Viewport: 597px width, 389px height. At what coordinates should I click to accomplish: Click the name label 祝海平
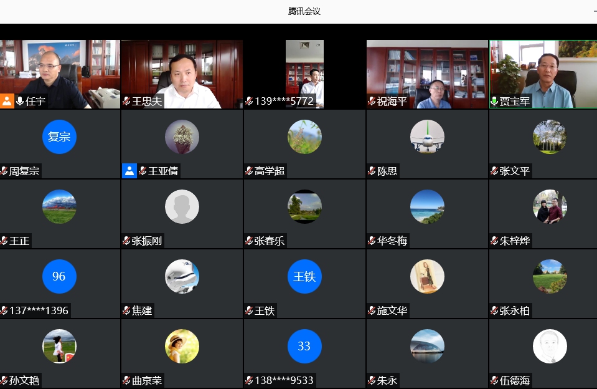click(392, 101)
